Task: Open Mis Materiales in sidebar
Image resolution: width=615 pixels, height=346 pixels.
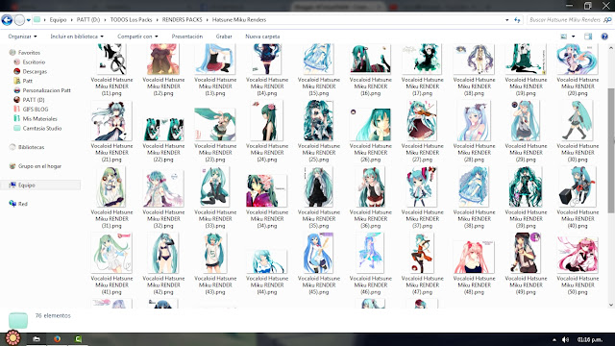Action: (36, 118)
